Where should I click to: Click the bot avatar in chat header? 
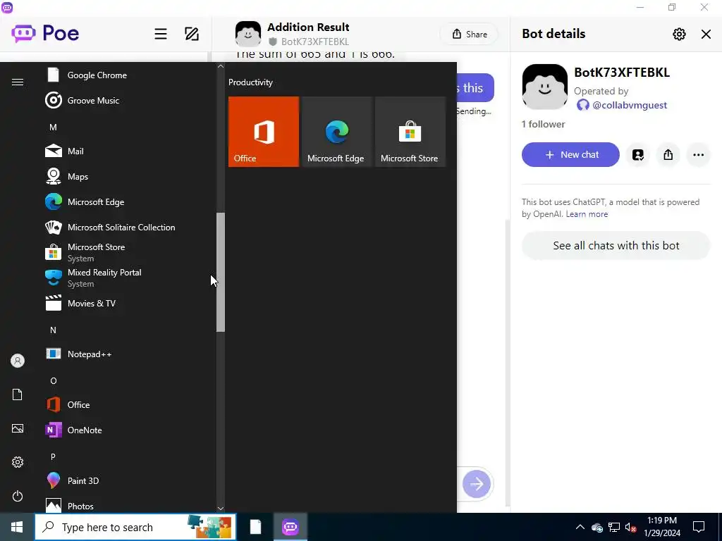click(x=247, y=34)
